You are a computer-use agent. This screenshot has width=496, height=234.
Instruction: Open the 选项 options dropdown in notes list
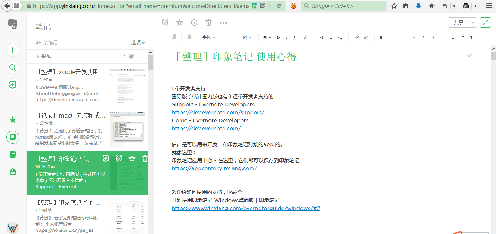(x=138, y=42)
